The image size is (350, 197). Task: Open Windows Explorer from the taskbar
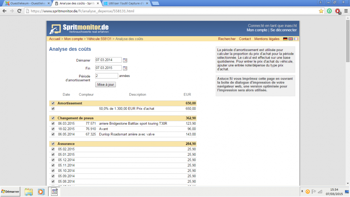pyautogui.click(x=29, y=192)
